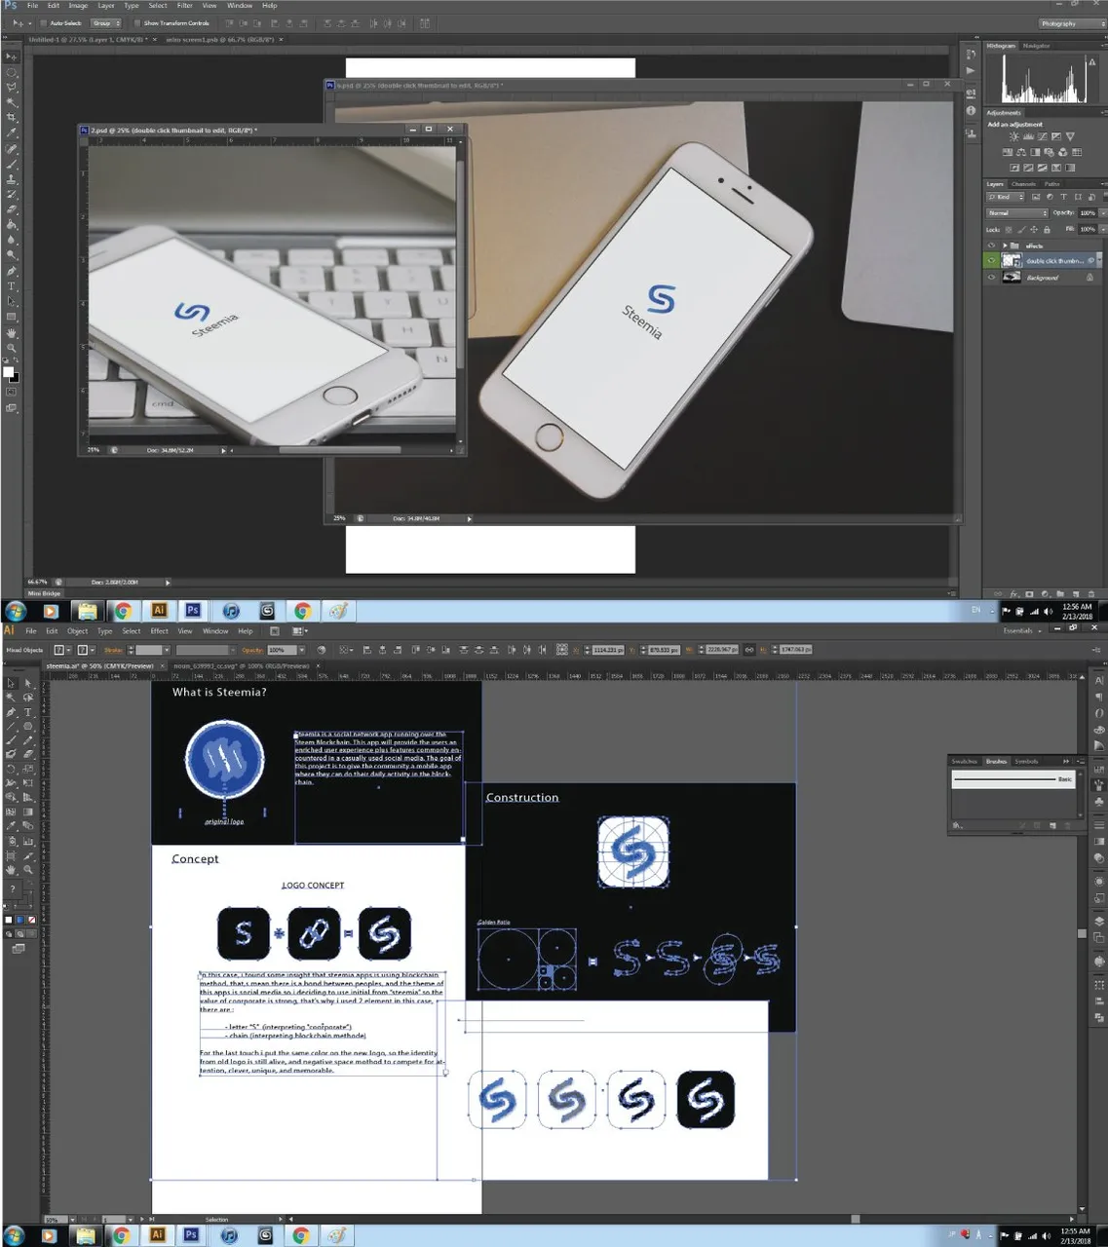Add a Color Balance adjustment
Image resolution: width=1108 pixels, height=1247 pixels.
point(1021,152)
